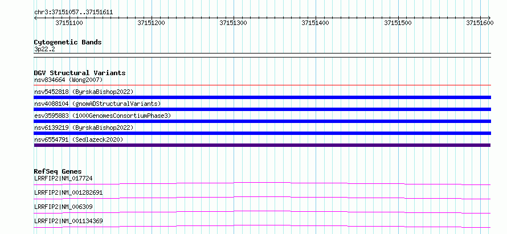
Task: Open variant nsv5452818 (ByrskaBishop2022) label
Action: pyautogui.click(x=84, y=92)
